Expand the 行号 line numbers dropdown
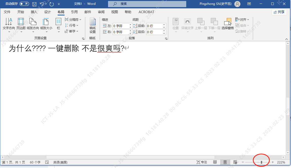 [72, 25]
